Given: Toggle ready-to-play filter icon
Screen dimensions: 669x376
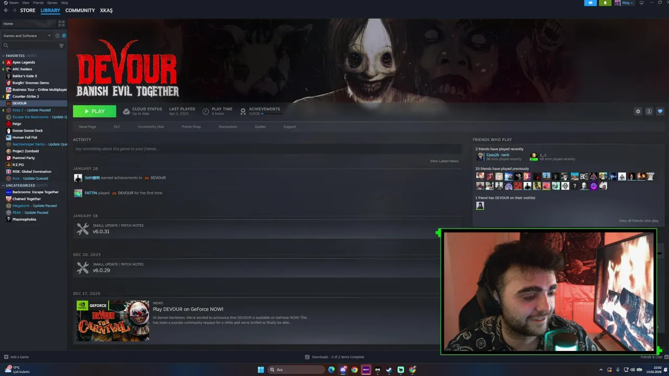Looking at the screenshot, I should (x=64, y=36).
